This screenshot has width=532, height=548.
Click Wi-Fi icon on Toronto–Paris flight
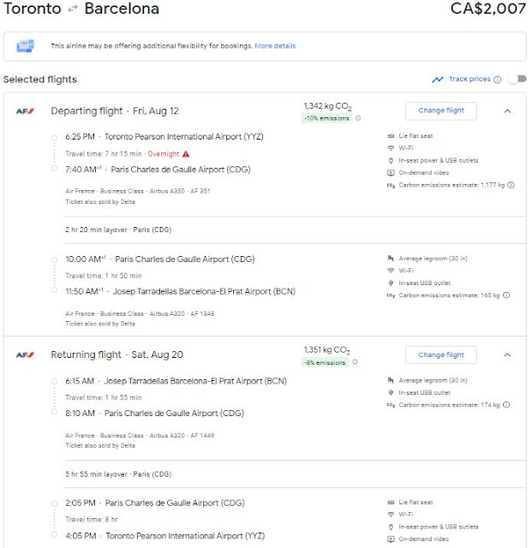[391, 148]
